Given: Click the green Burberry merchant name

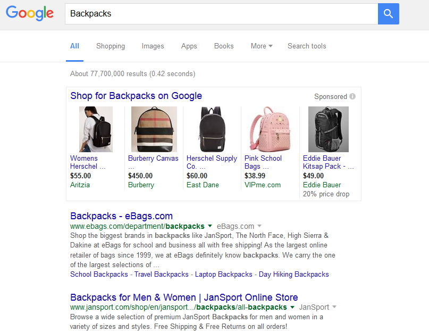Looking at the screenshot, I should (141, 185).
